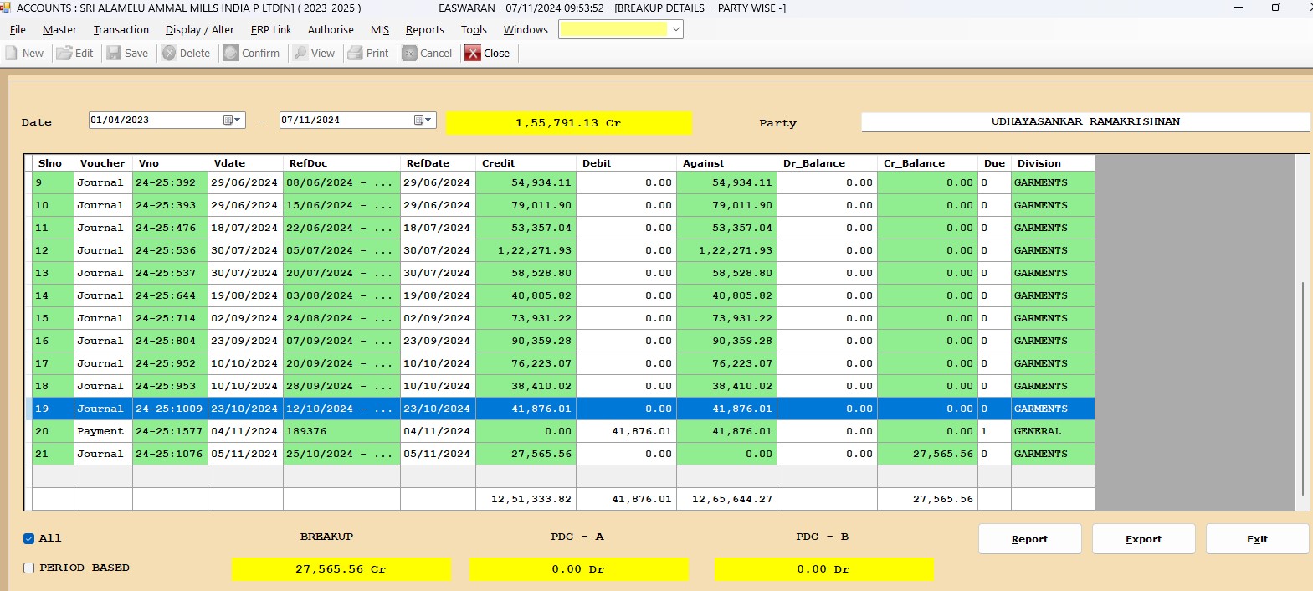
Task: Click the Confirm toolbar icon
Action: coord(231,53)
